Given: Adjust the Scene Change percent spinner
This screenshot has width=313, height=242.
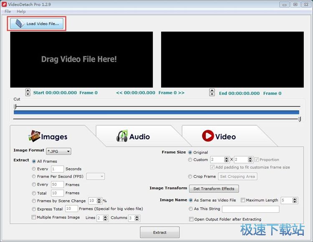Looking at the screenshot, I should (99, 201).
